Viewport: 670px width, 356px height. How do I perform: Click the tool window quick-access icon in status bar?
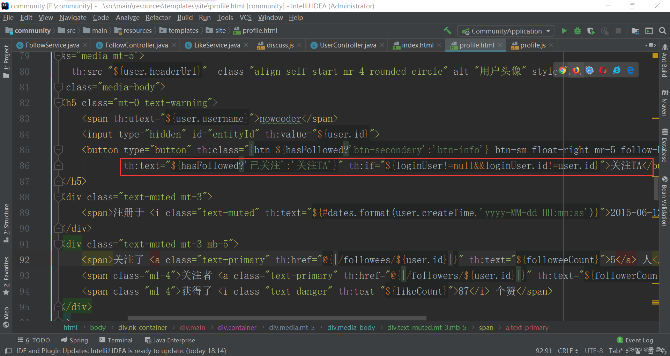pos(8,351)
